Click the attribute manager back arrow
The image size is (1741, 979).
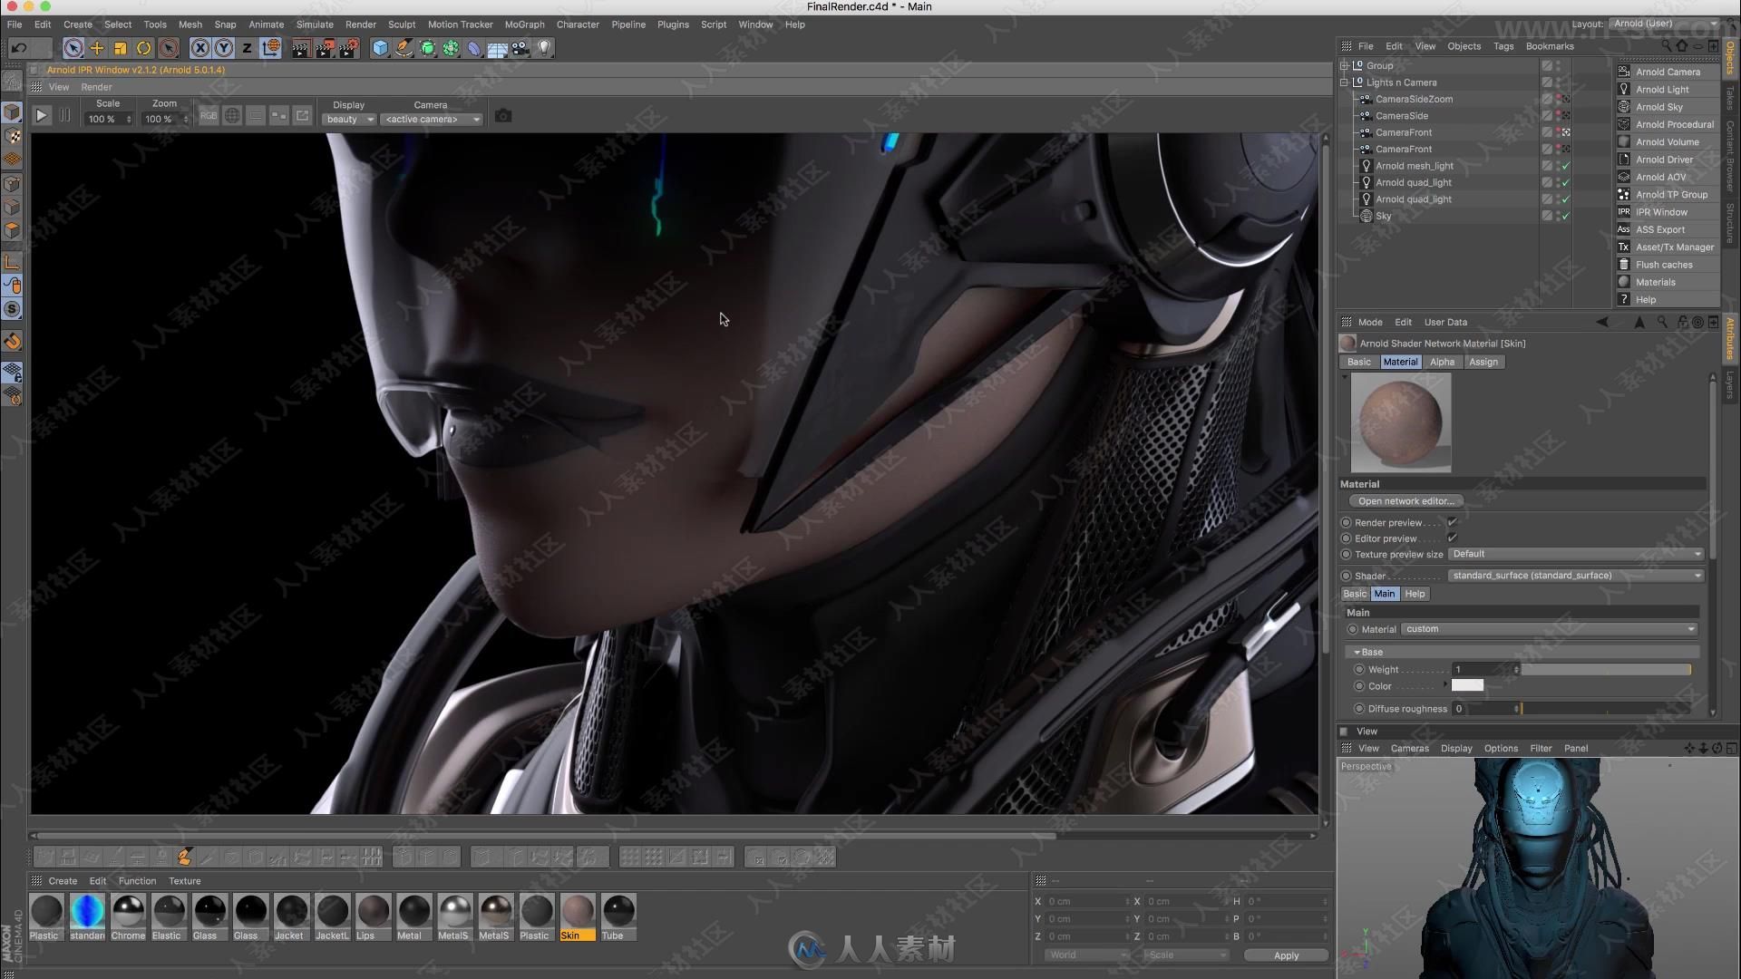1602,322
